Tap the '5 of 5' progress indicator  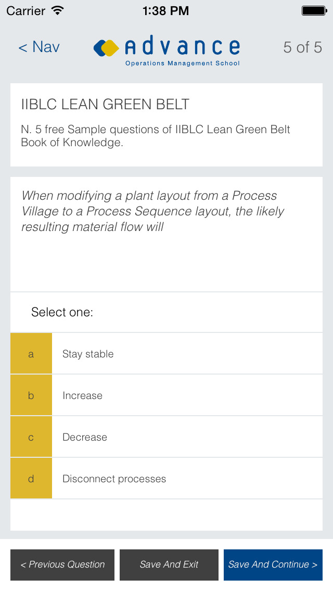[x=302, y=47]
